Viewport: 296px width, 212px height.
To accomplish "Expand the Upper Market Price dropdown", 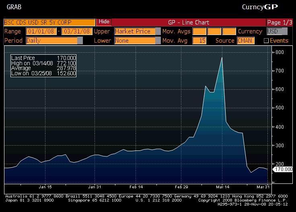I will pyautogui.click(x=158, y=31).
